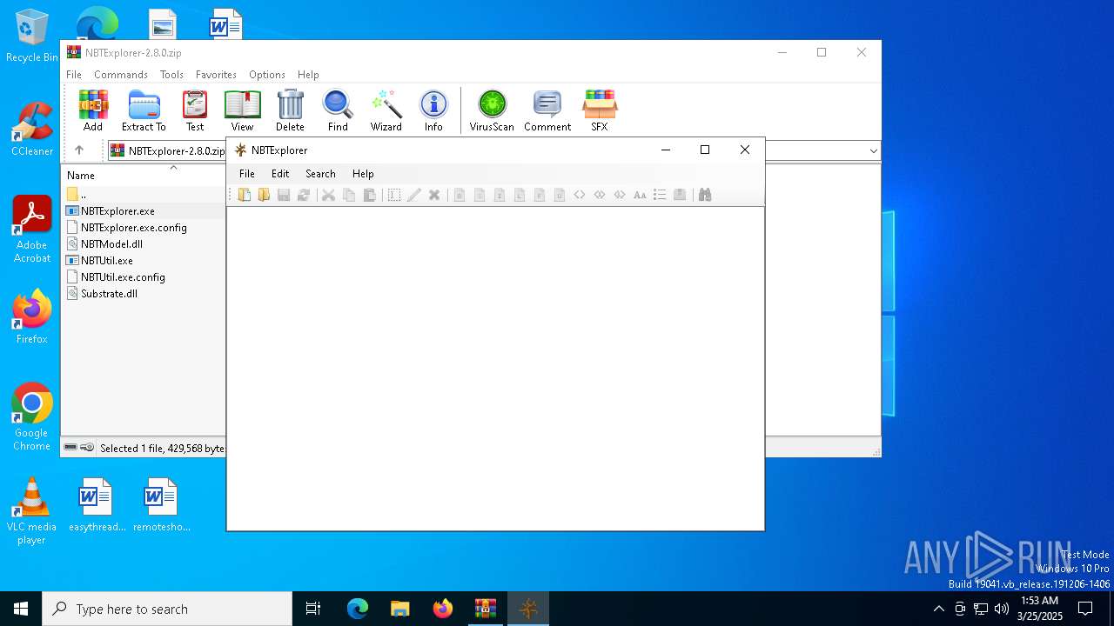The image size is (1114, 626).
Task: Click the Save floppy disk icon in NBTExplorer
Action: pos(284,195)
